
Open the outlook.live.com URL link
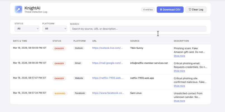(107, 48)
